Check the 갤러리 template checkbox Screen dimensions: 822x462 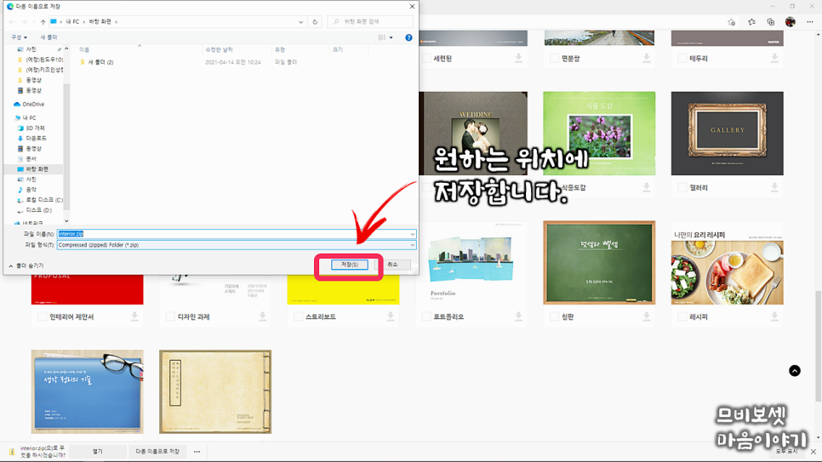click(682, 188)
